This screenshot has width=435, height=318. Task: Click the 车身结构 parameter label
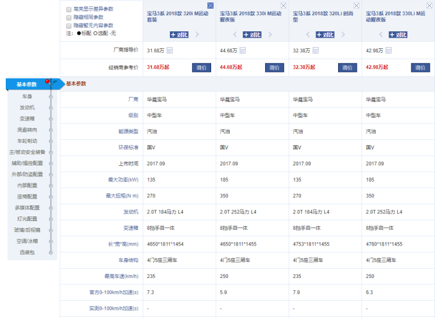click(x=128, y=260)
